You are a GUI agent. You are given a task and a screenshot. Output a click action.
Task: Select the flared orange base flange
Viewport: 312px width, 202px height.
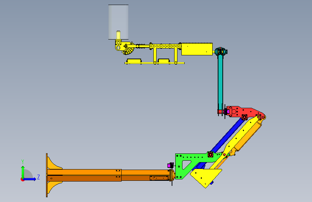[x=53, y=175]
